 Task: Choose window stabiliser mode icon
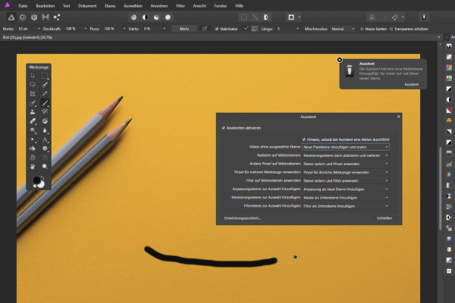coord(255,29)
